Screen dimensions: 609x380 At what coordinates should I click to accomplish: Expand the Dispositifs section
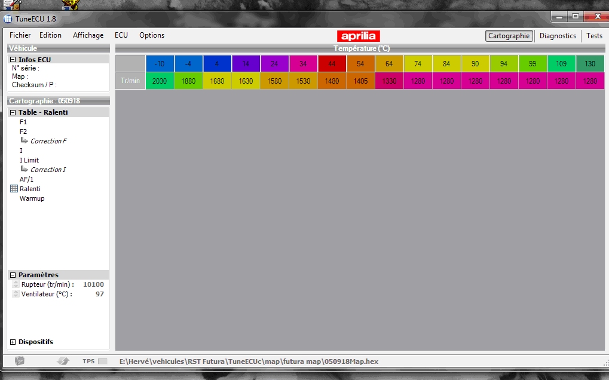click(13, 342)
